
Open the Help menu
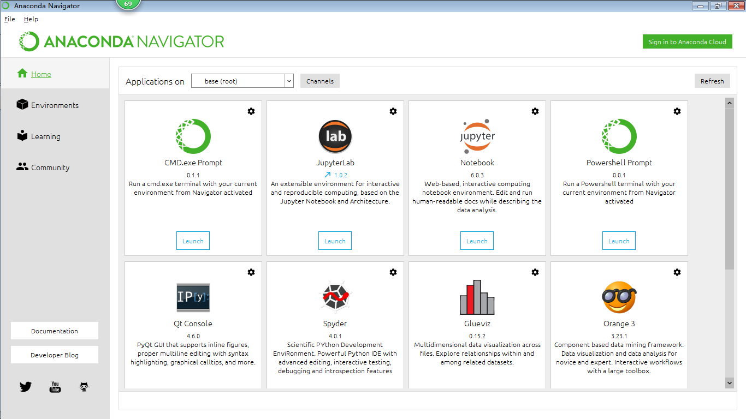click(31, 19)
